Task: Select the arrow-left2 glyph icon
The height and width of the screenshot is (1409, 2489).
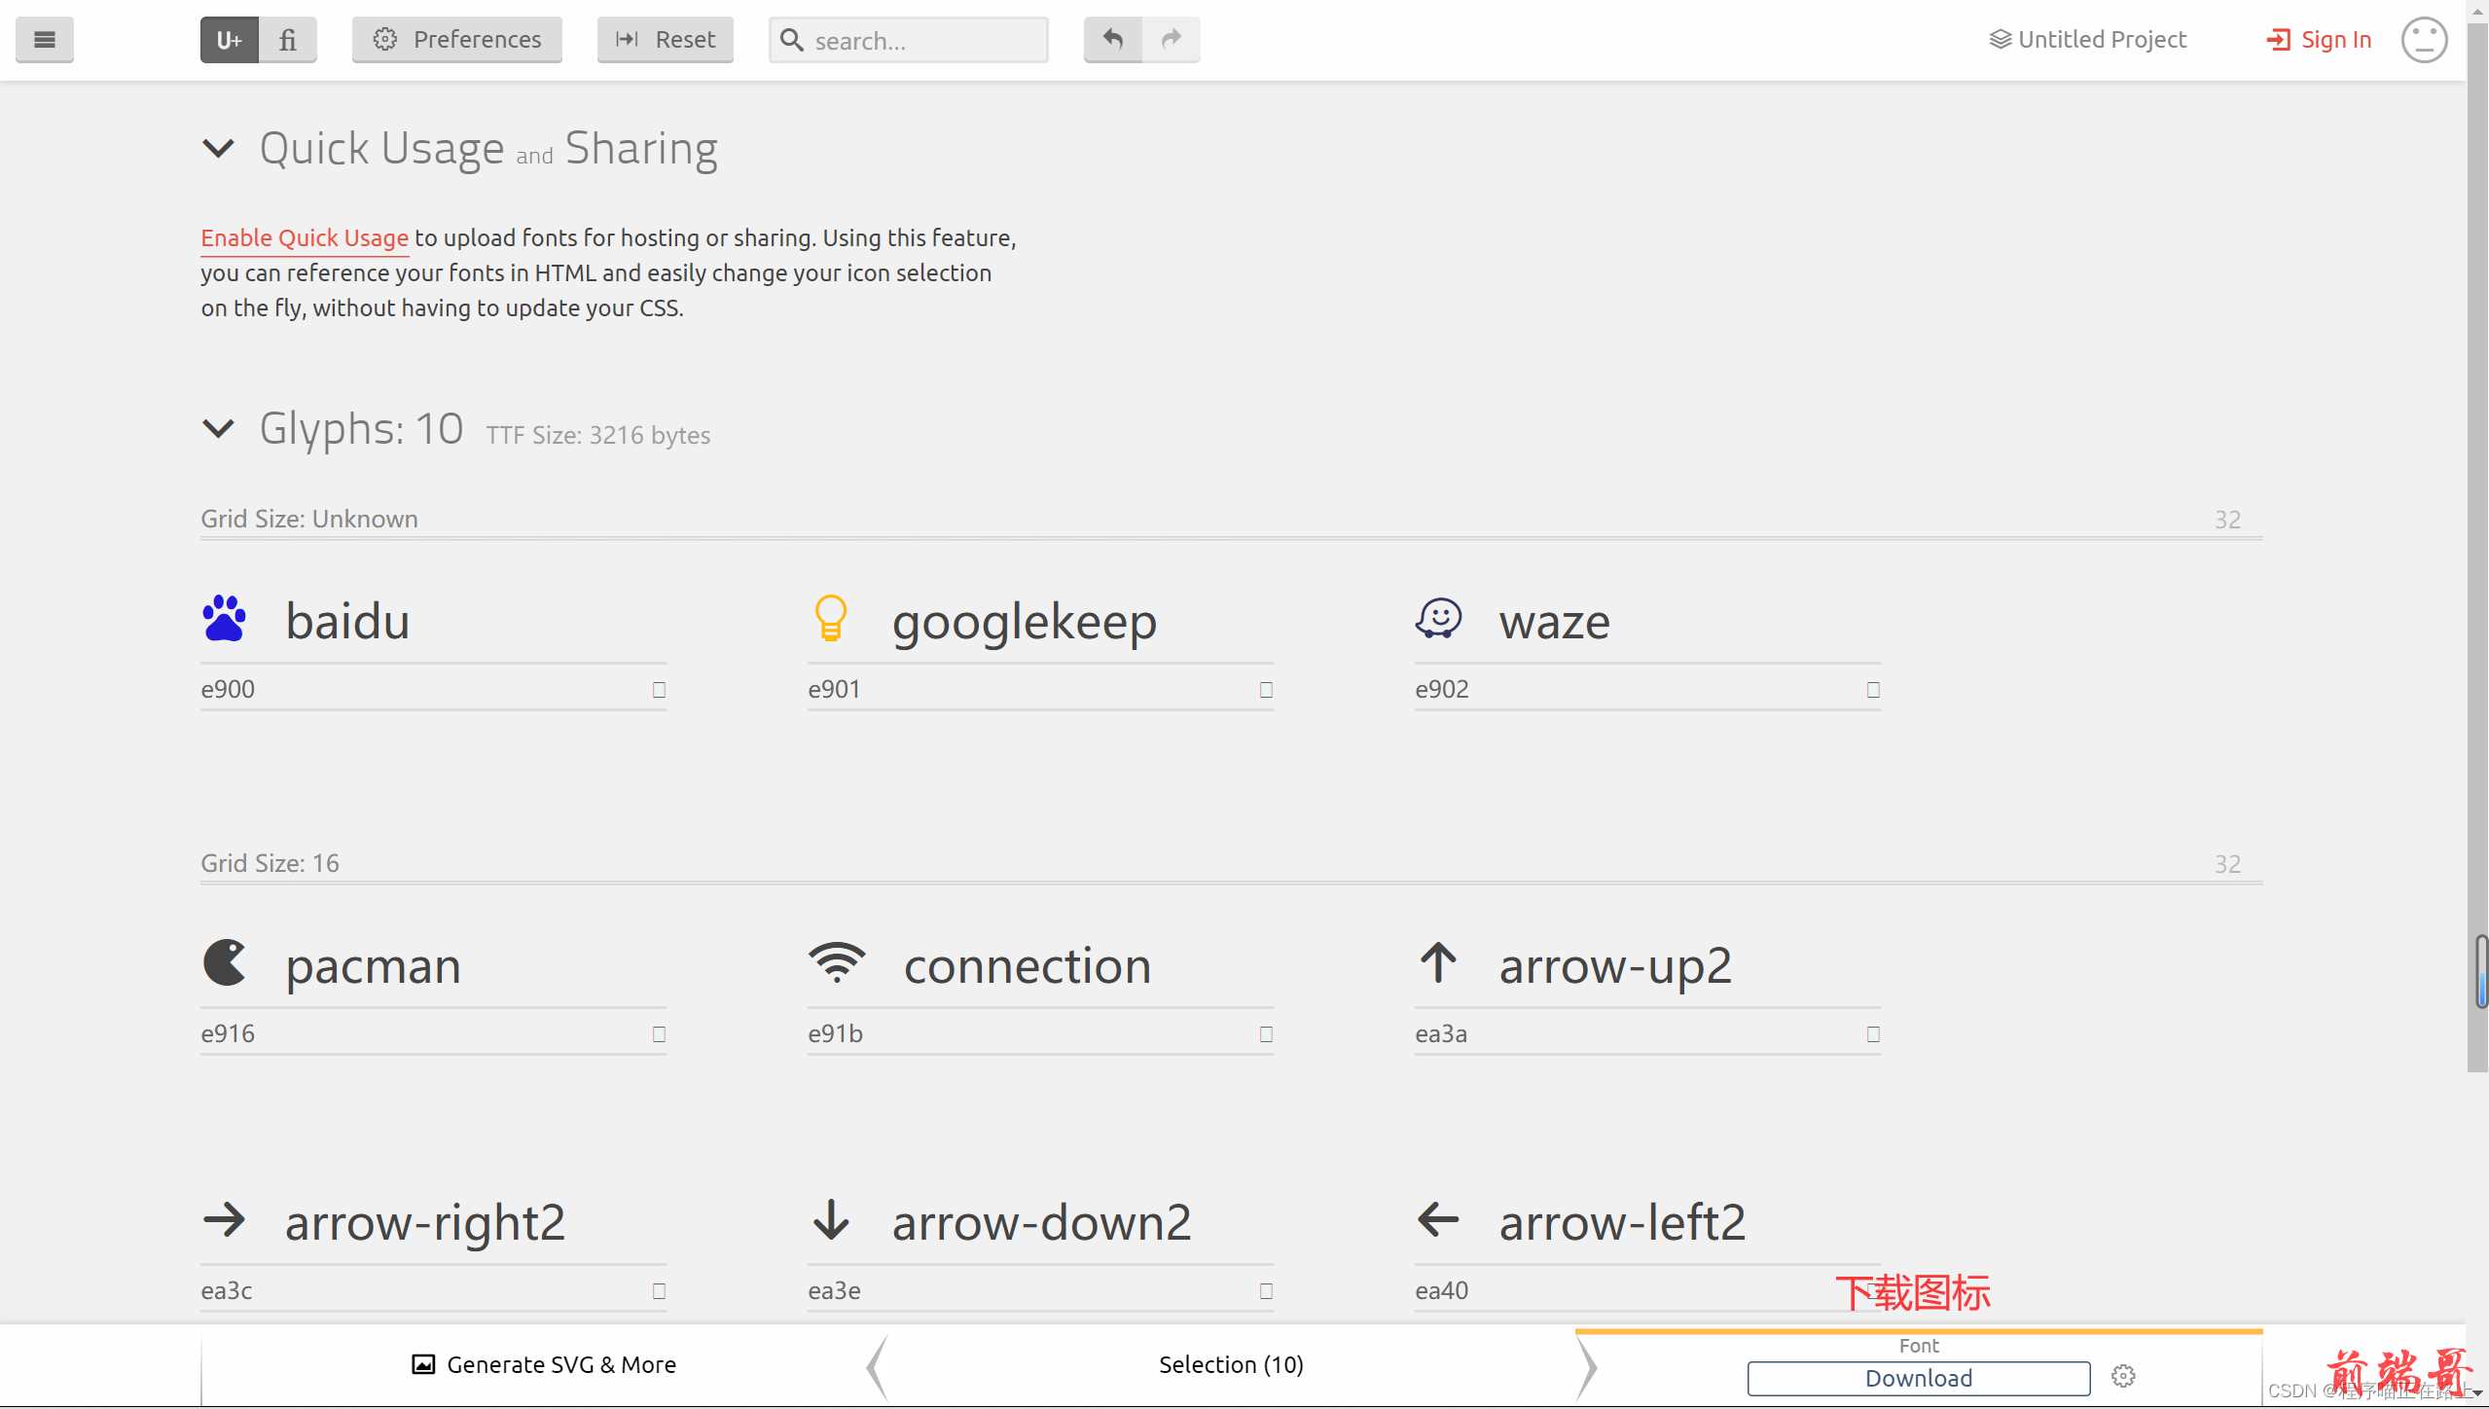Action: tap(1438, 1220)
